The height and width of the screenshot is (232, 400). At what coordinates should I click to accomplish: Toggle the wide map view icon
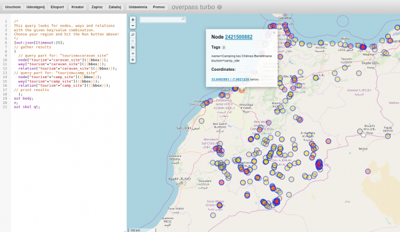coord(133,54)
